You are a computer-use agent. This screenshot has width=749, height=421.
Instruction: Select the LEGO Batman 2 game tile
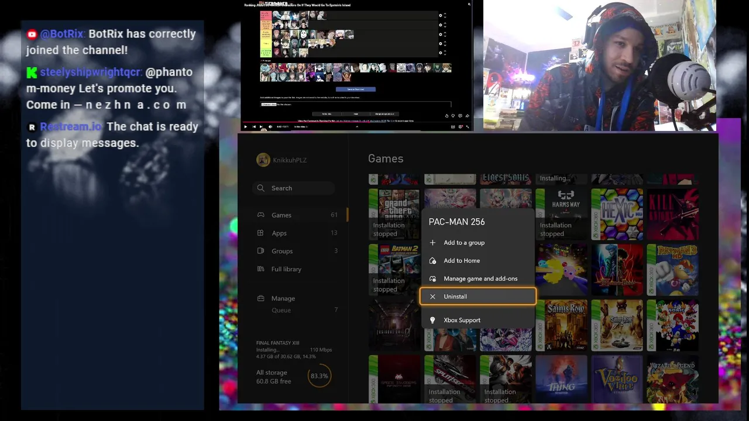(394, 270)
